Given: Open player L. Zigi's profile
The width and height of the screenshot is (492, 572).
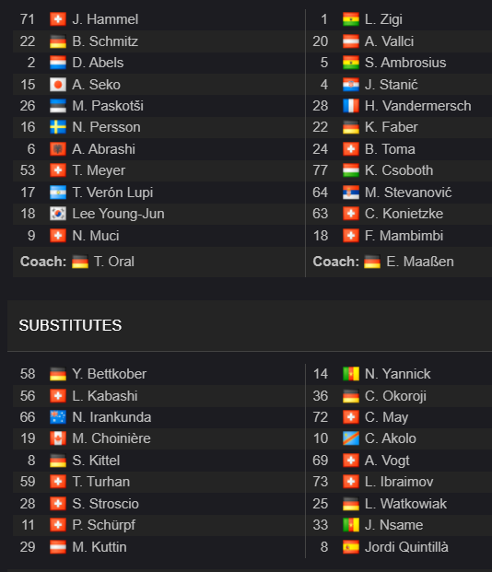Looking at the screenshot, I should (x=383, y=19).
